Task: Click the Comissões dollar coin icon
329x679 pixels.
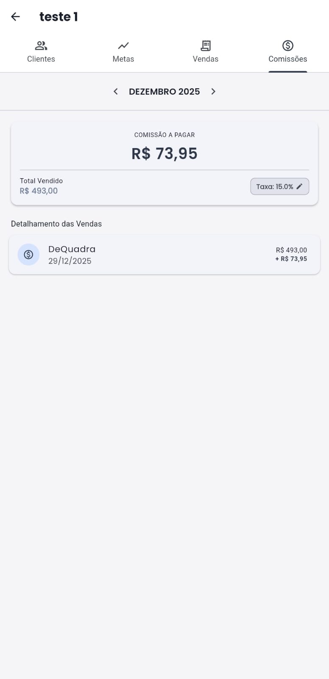Action: coord(288,45)
